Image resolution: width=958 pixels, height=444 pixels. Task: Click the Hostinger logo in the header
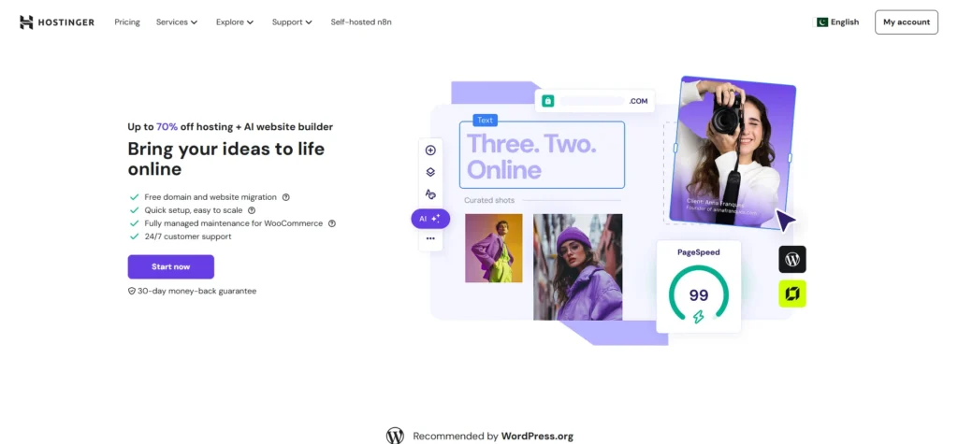click(x=57, y=22)
